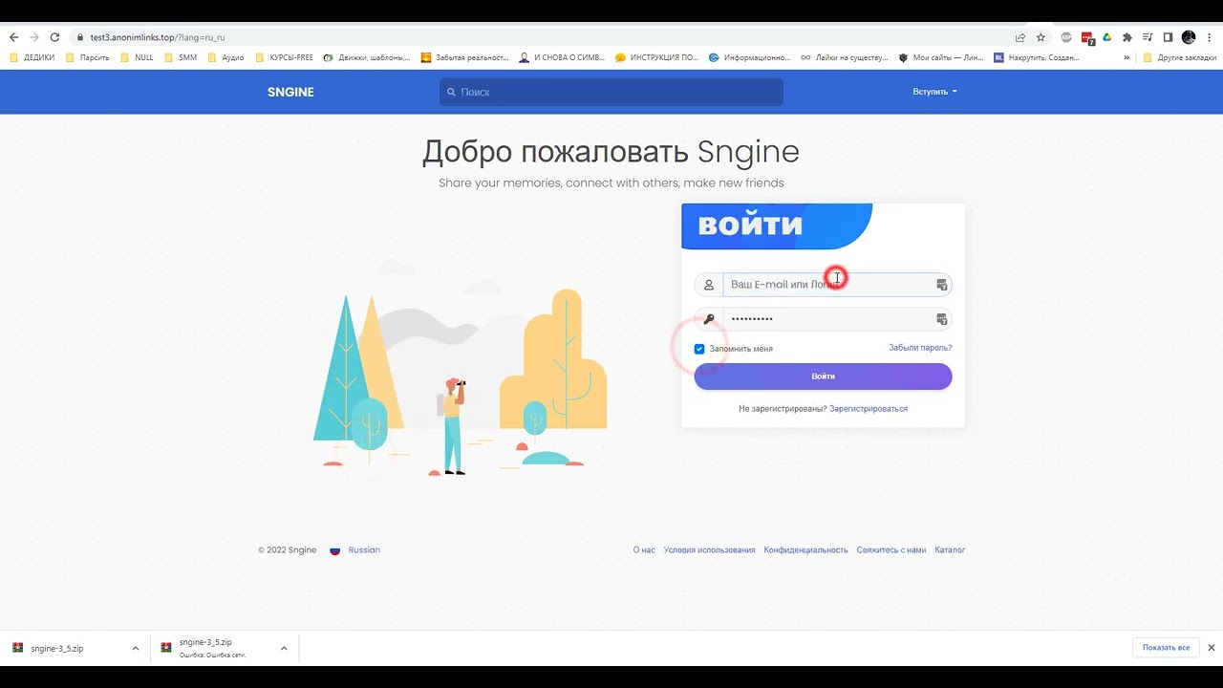Screen dimensions: 1223x688
Task: Click the Зарегистрироваться link
Action: point(869,409)
